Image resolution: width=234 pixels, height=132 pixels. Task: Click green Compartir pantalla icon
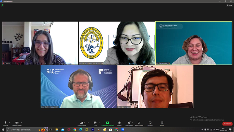107,123
